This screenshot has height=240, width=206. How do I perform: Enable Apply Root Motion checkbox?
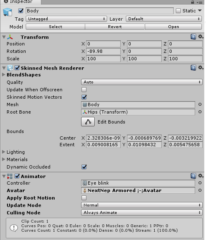[84, 198]
